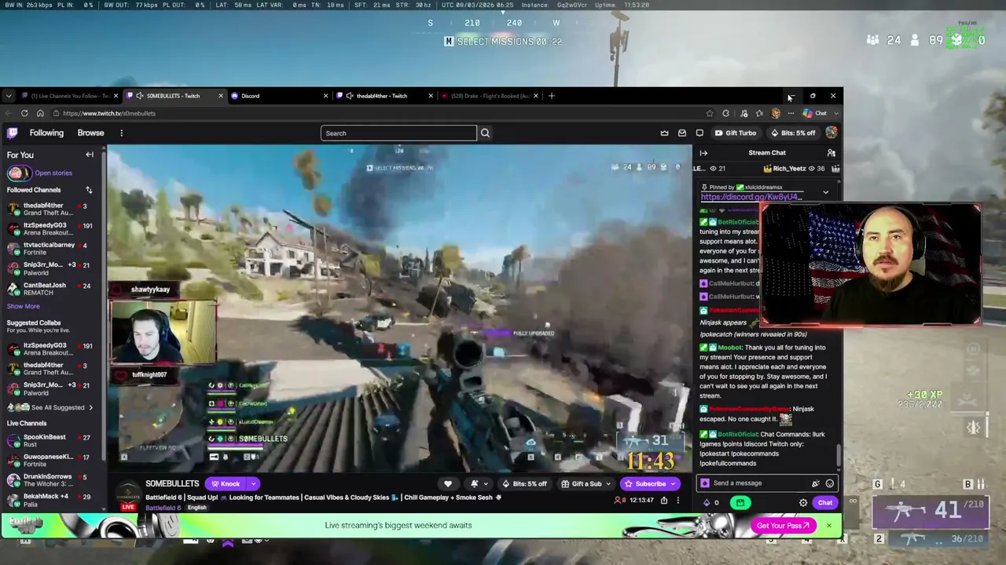1006x565 pixels.
Task: Send message with the Chat button
Action: coord(824,503)
